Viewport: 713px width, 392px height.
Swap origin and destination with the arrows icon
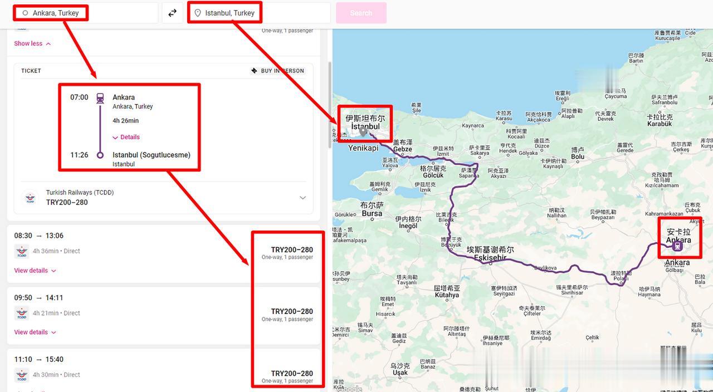tap(173, 13)
